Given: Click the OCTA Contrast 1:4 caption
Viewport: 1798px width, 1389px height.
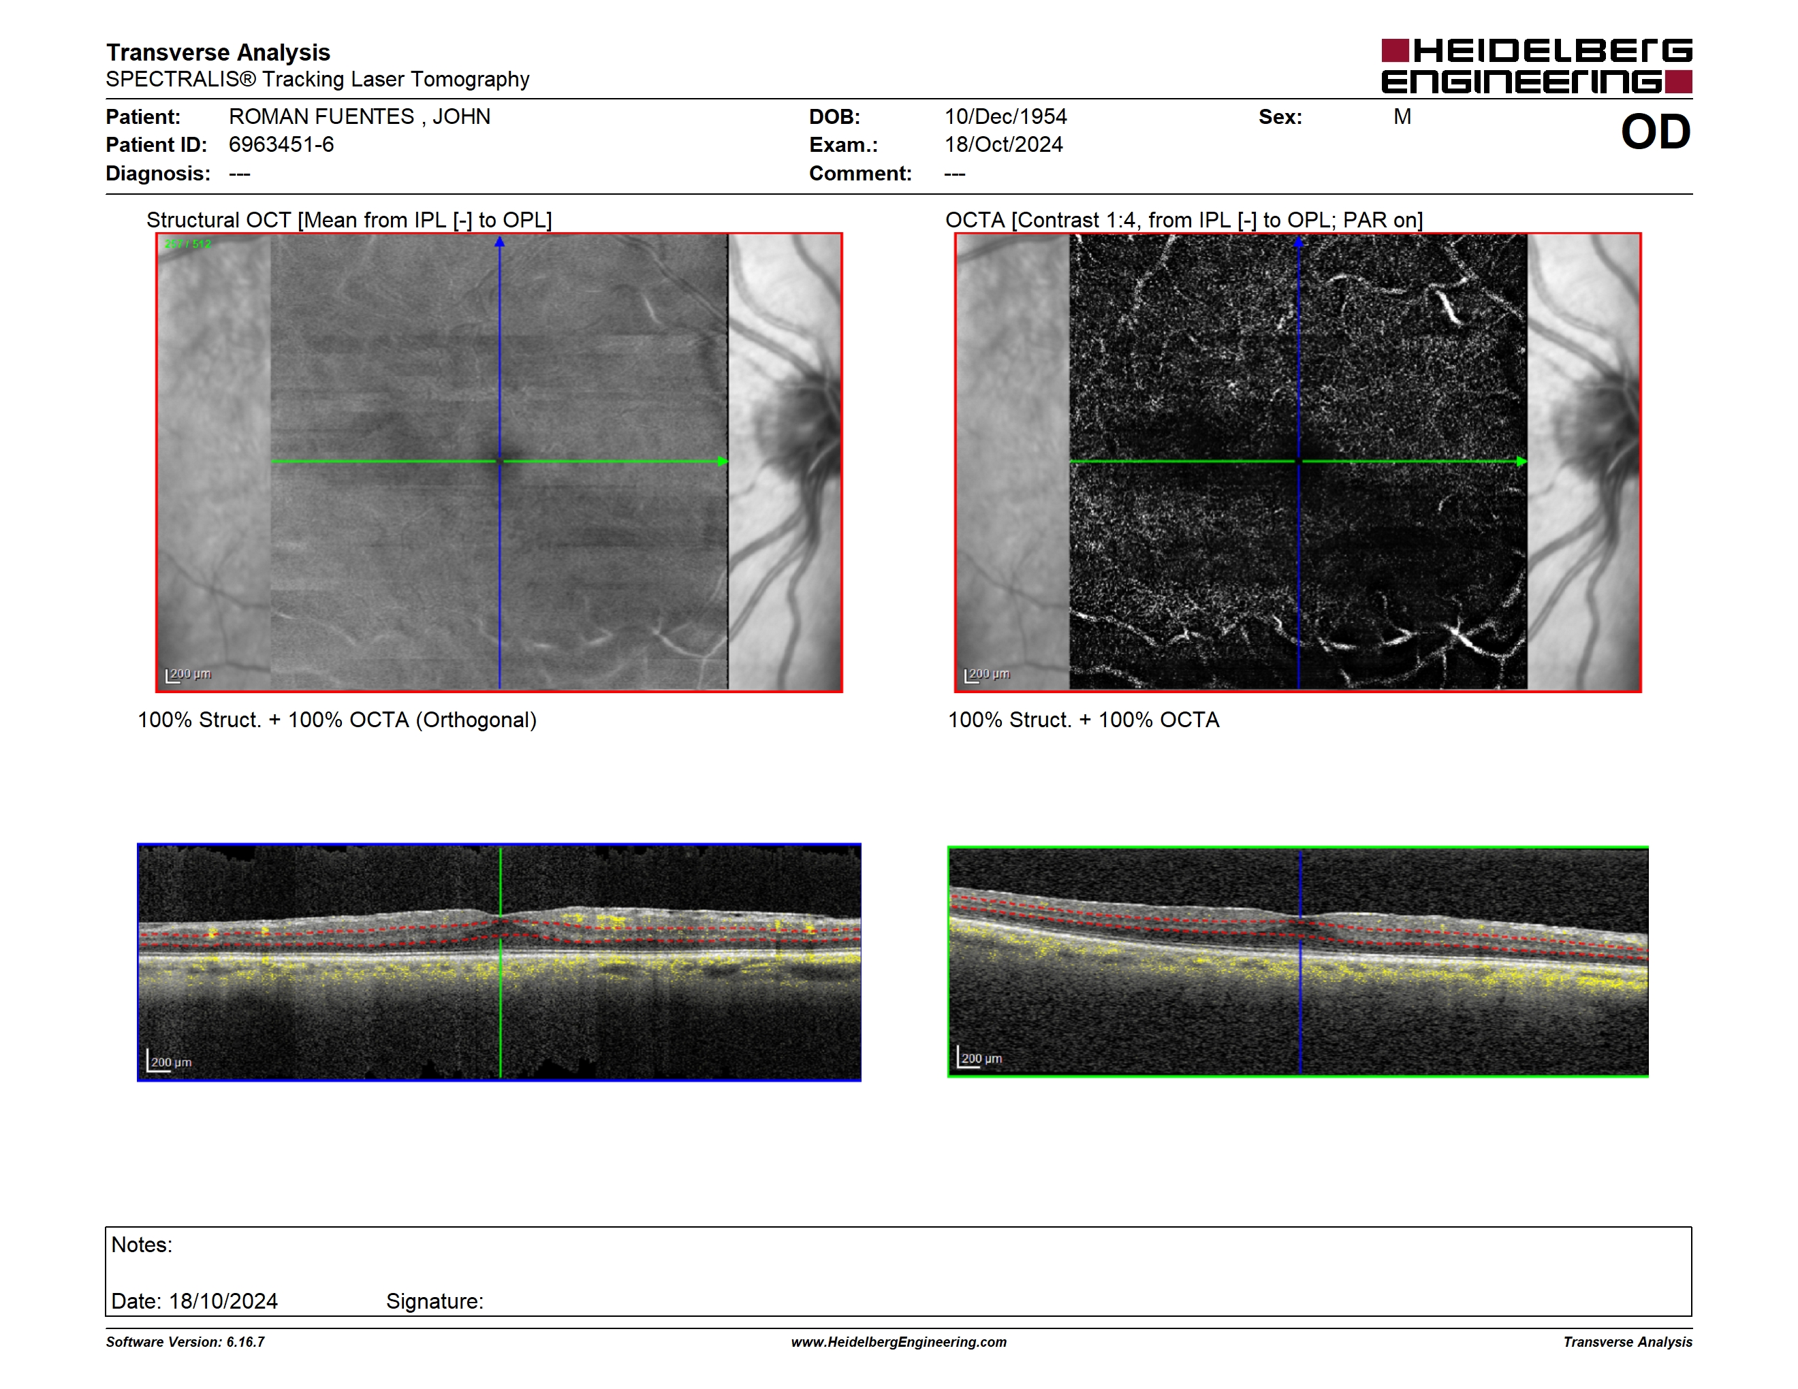Looking at the screenshot, I should [x=1184, y=220].
